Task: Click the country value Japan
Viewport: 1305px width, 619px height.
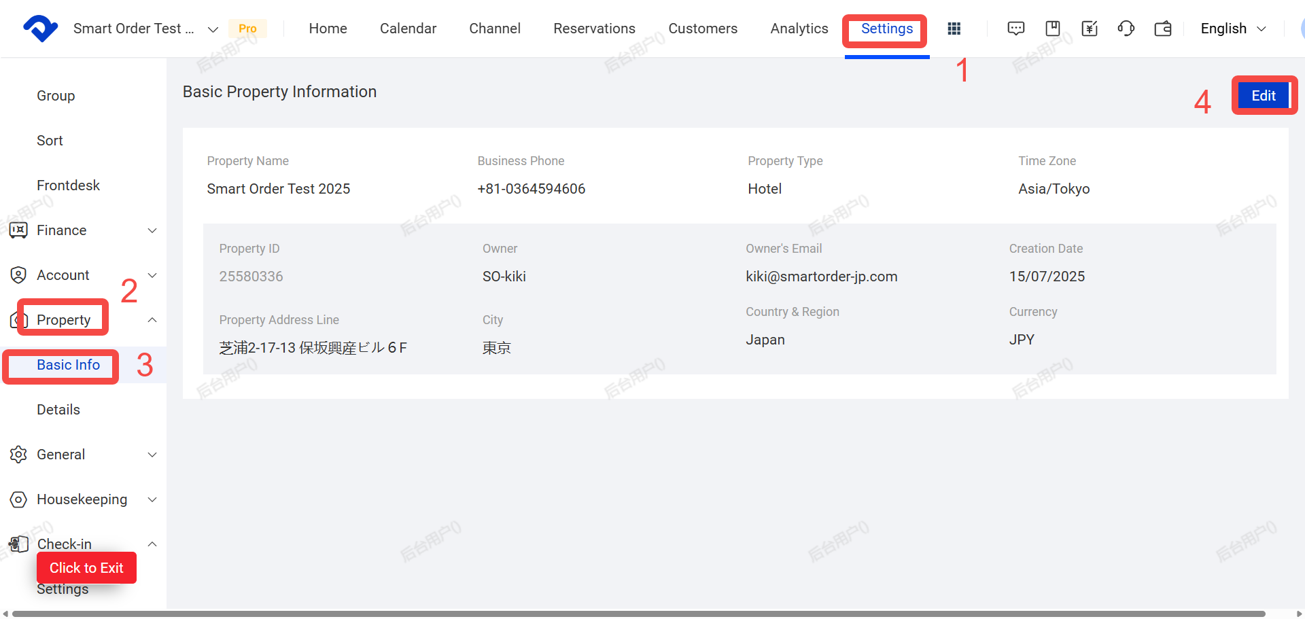Action: coord(765,340)
